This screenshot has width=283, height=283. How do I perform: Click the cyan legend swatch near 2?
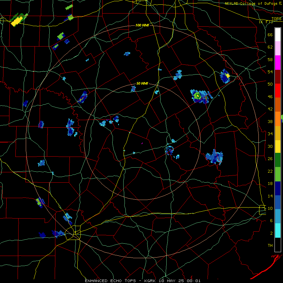[278, 230]
